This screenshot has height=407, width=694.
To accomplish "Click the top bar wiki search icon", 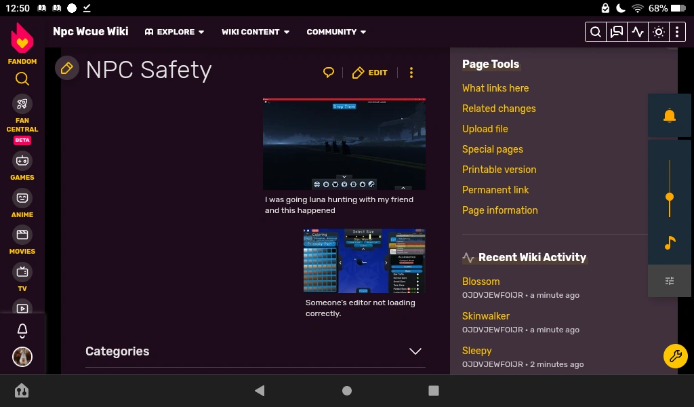I will [x=596, y=32].
